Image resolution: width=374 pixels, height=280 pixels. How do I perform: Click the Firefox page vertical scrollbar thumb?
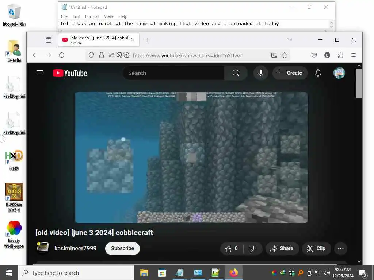click(359, 83)
